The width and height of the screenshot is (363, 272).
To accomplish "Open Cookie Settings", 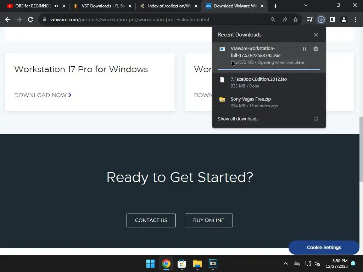I will 324,248.
